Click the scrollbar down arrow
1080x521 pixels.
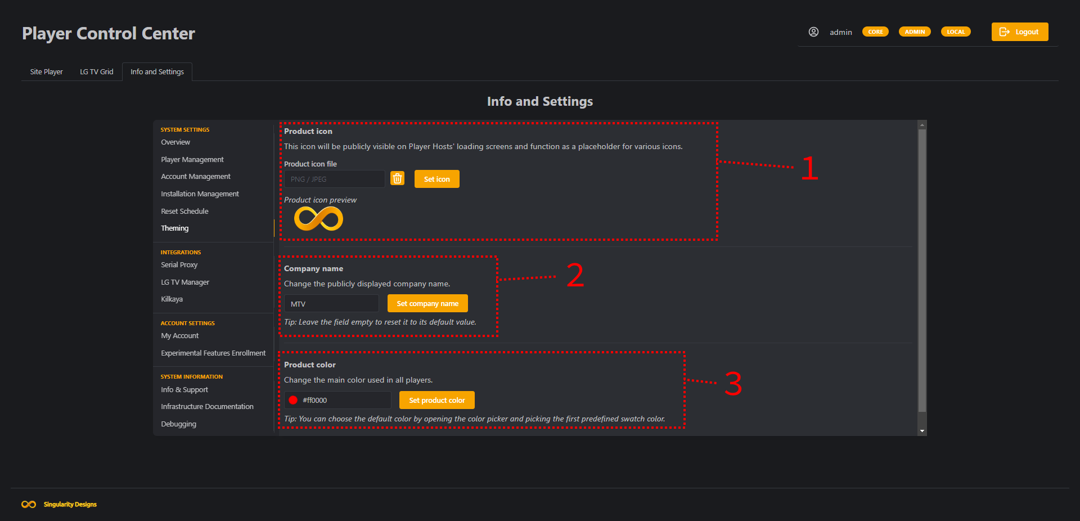[x=922, y=431]
